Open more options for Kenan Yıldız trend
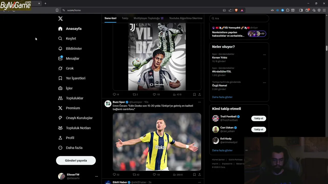 coord(264,55)
